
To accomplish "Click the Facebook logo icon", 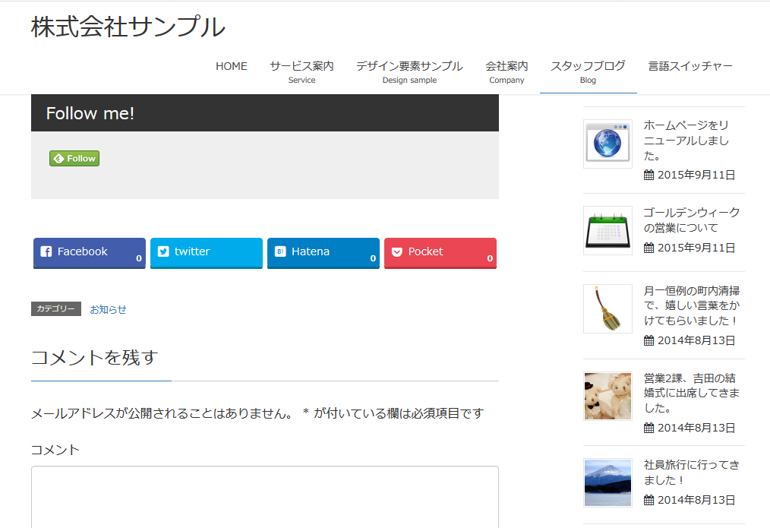I will click(46, 251).
